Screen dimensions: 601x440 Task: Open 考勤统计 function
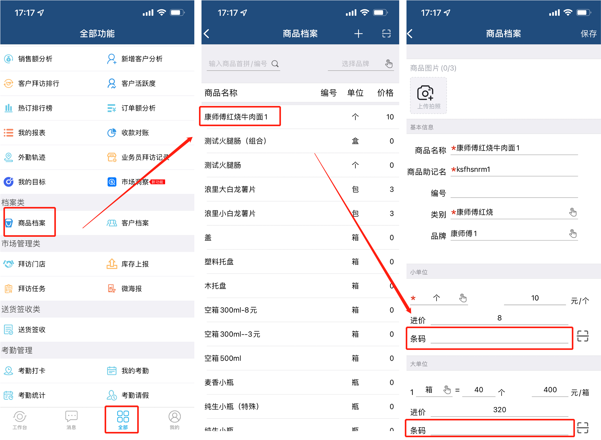coord(25,395)
